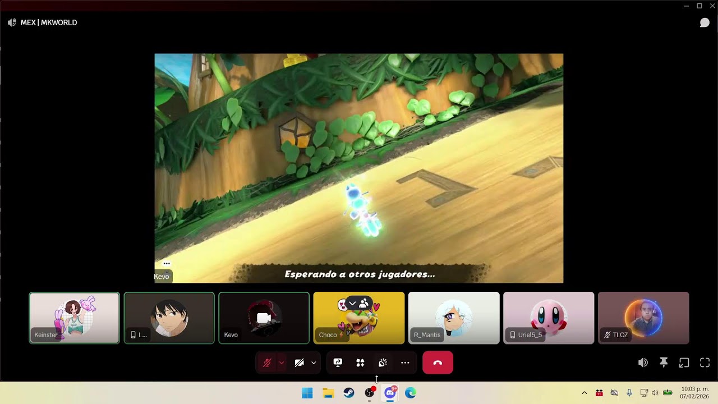Click the microphone in-use tray icon

tap(629, 393)
